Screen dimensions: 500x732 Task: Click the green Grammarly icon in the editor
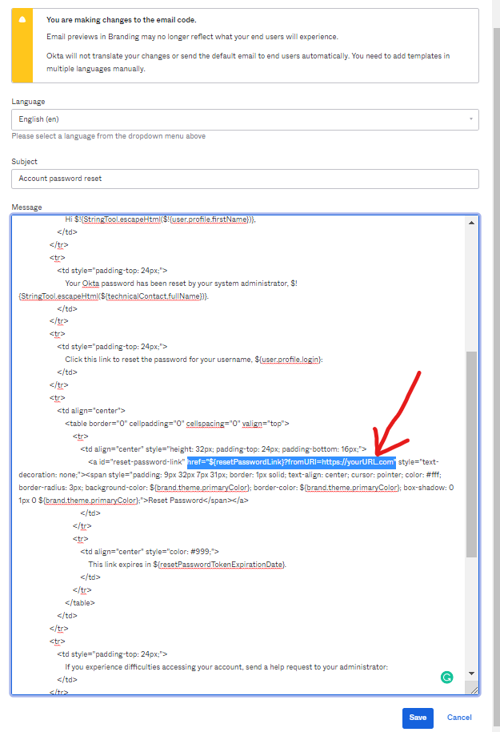tap(446, 678)
